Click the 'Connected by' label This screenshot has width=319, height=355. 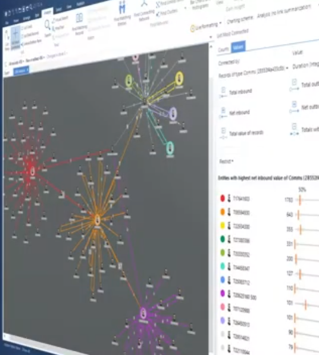click(229, 63)
